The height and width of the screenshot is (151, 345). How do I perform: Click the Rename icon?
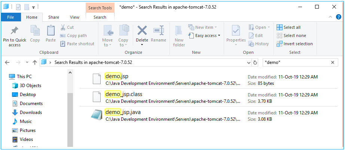click(158, 30)
